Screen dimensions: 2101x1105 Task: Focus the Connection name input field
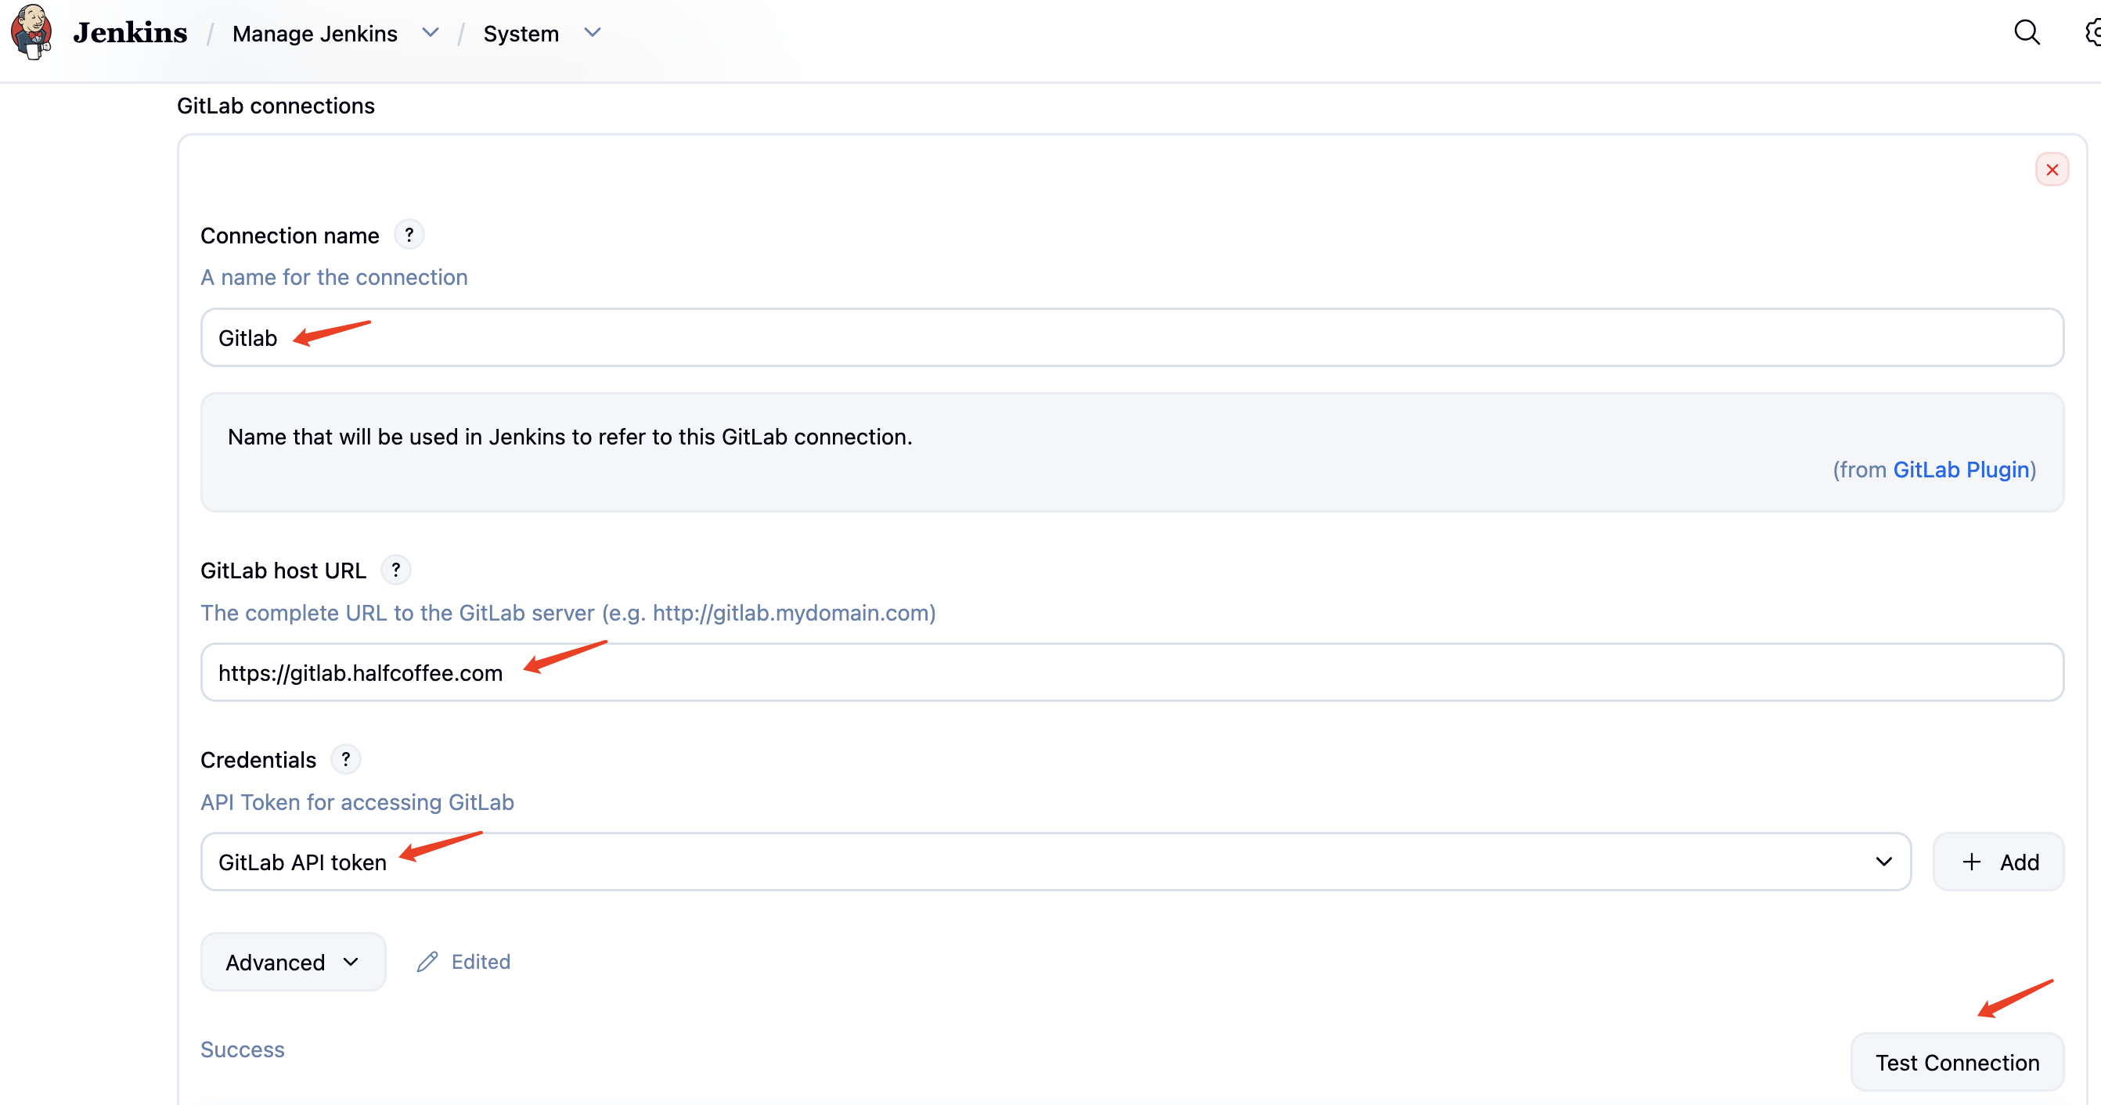click(1132, 337)
